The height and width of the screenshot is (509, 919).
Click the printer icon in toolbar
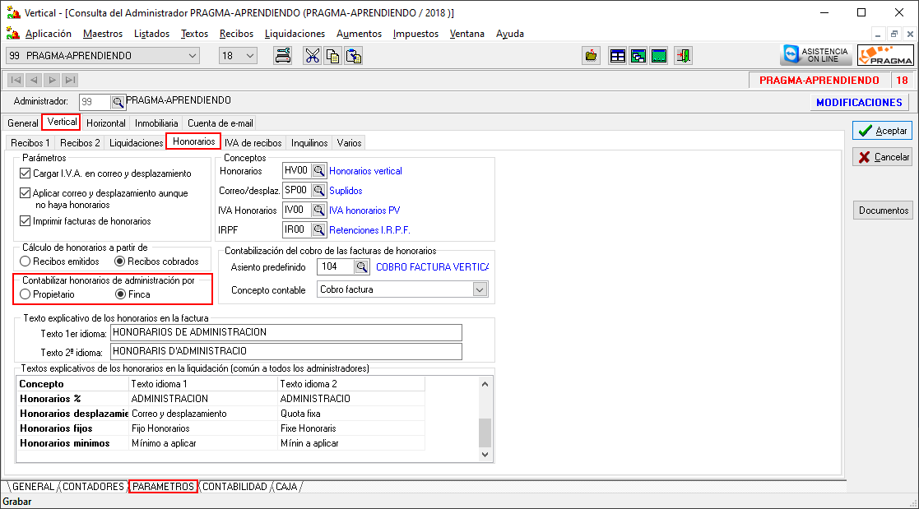pyautogui.click(x=282, y=56)
